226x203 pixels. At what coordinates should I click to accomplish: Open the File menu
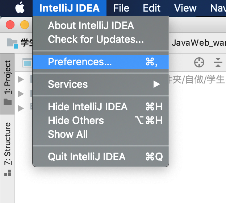[x=121, y=8]
